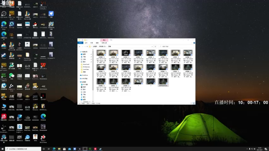The width and height of the screenshot is (269, 151).
Task: Open OBS Studio desktop shortcut
Action: tap(4, 14)
